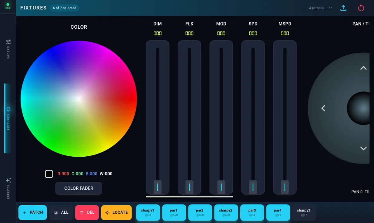The height and width of the screenshot is (223, 374).
Task: Click the MOD value readout 000
Action: (x=221, y=33)
